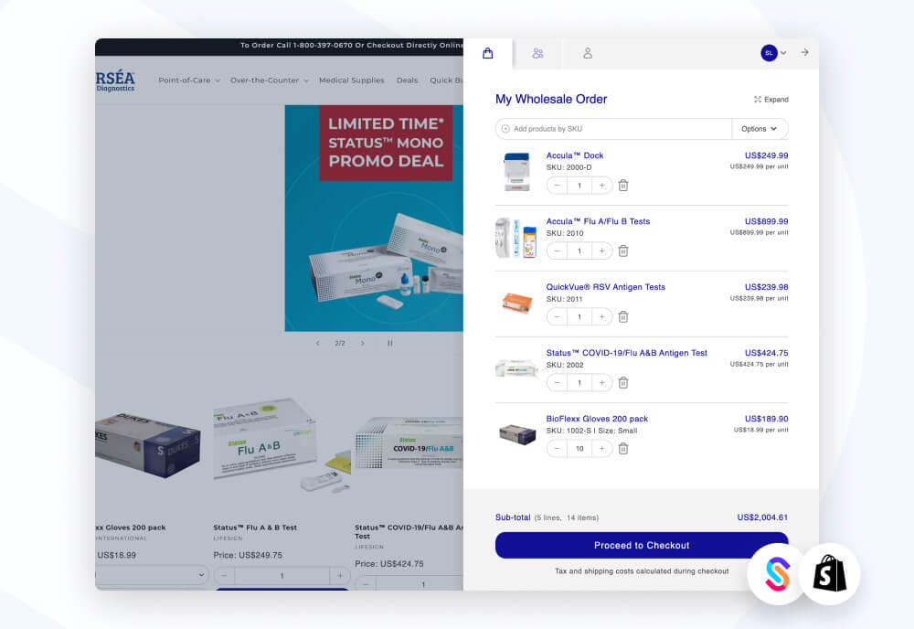Screen dimensions: 914x629
Task: Trash the QuickVue RSV Antigen Tests item
Action: click(623, 317)
